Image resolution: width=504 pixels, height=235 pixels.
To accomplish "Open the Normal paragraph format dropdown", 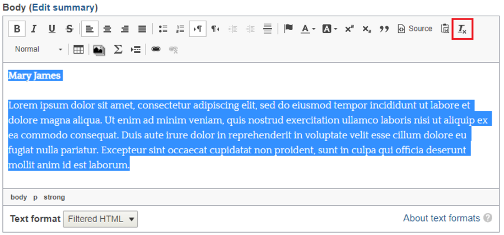I will click(x=38, y=50).
